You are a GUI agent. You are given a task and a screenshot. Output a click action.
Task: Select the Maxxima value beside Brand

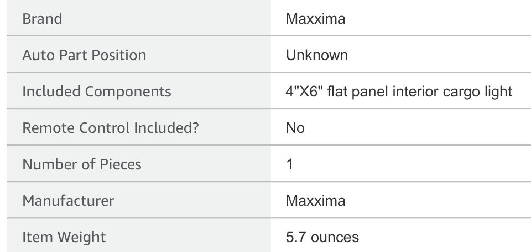(x=316, y=19)
